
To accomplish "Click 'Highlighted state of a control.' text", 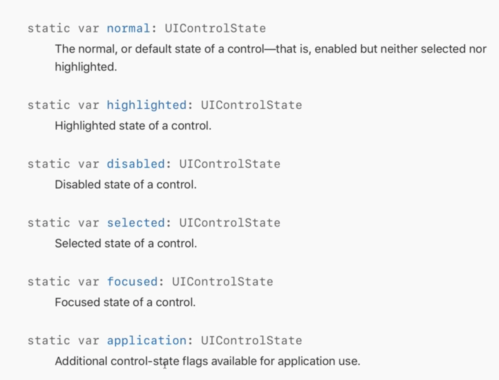I will pos(133,126).
